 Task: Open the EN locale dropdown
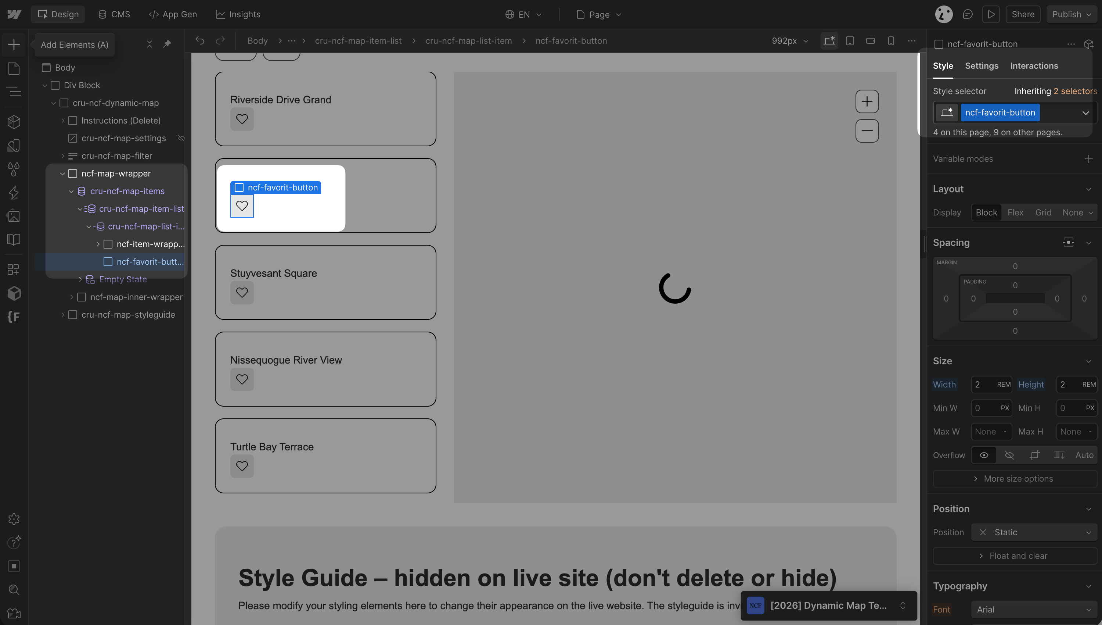pos(523,14)
